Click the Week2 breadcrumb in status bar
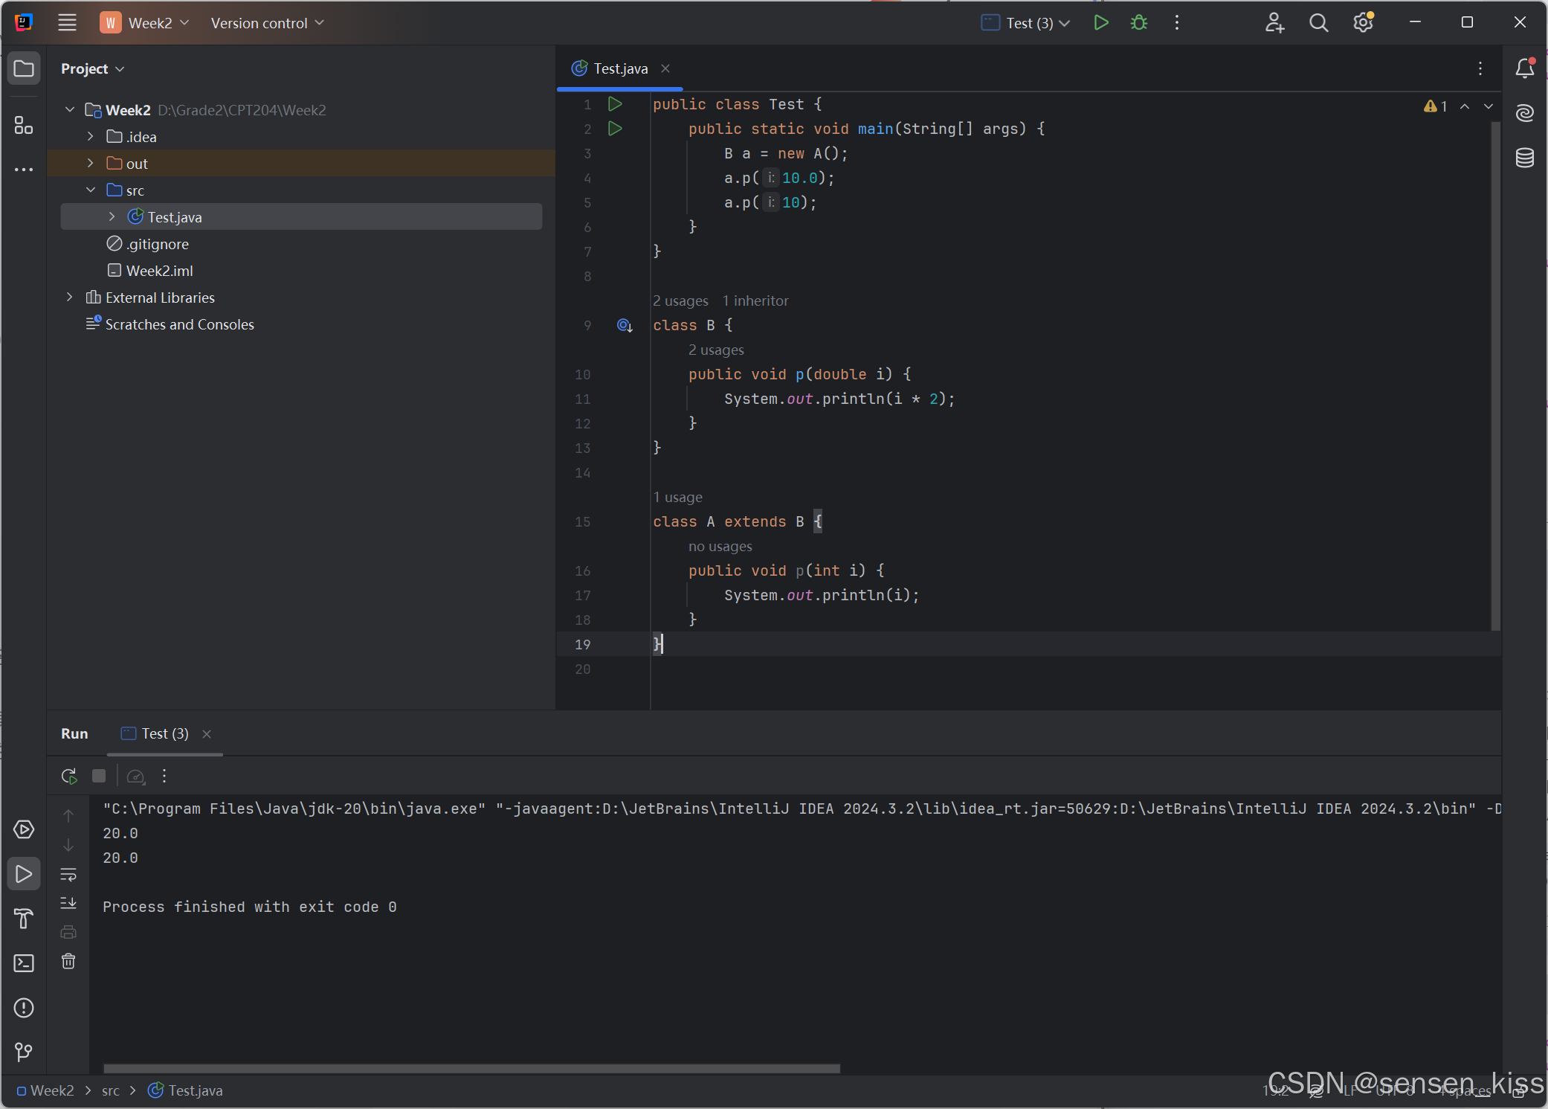 [45, 1090]
